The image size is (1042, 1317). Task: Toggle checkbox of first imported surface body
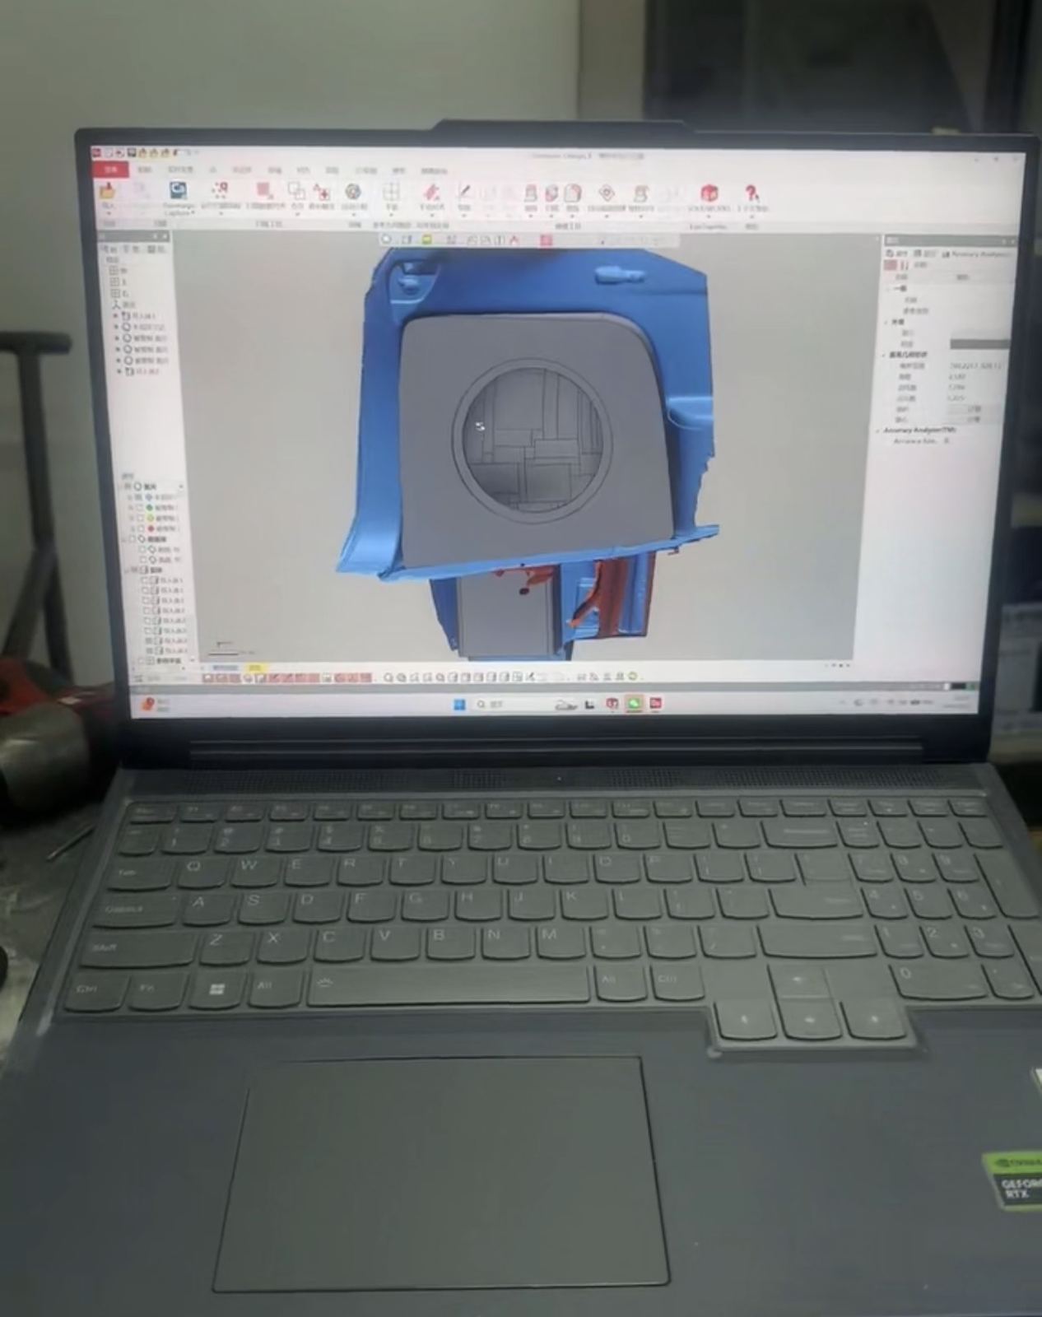pyautogui.click(x=145, y=580)
